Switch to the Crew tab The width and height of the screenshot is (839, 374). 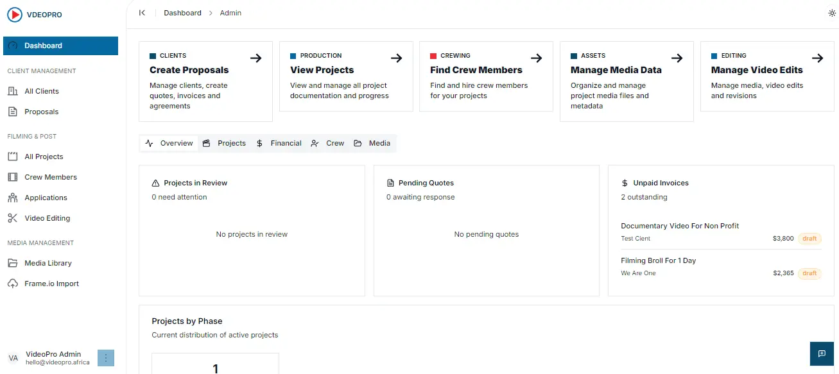pos(327,143)
